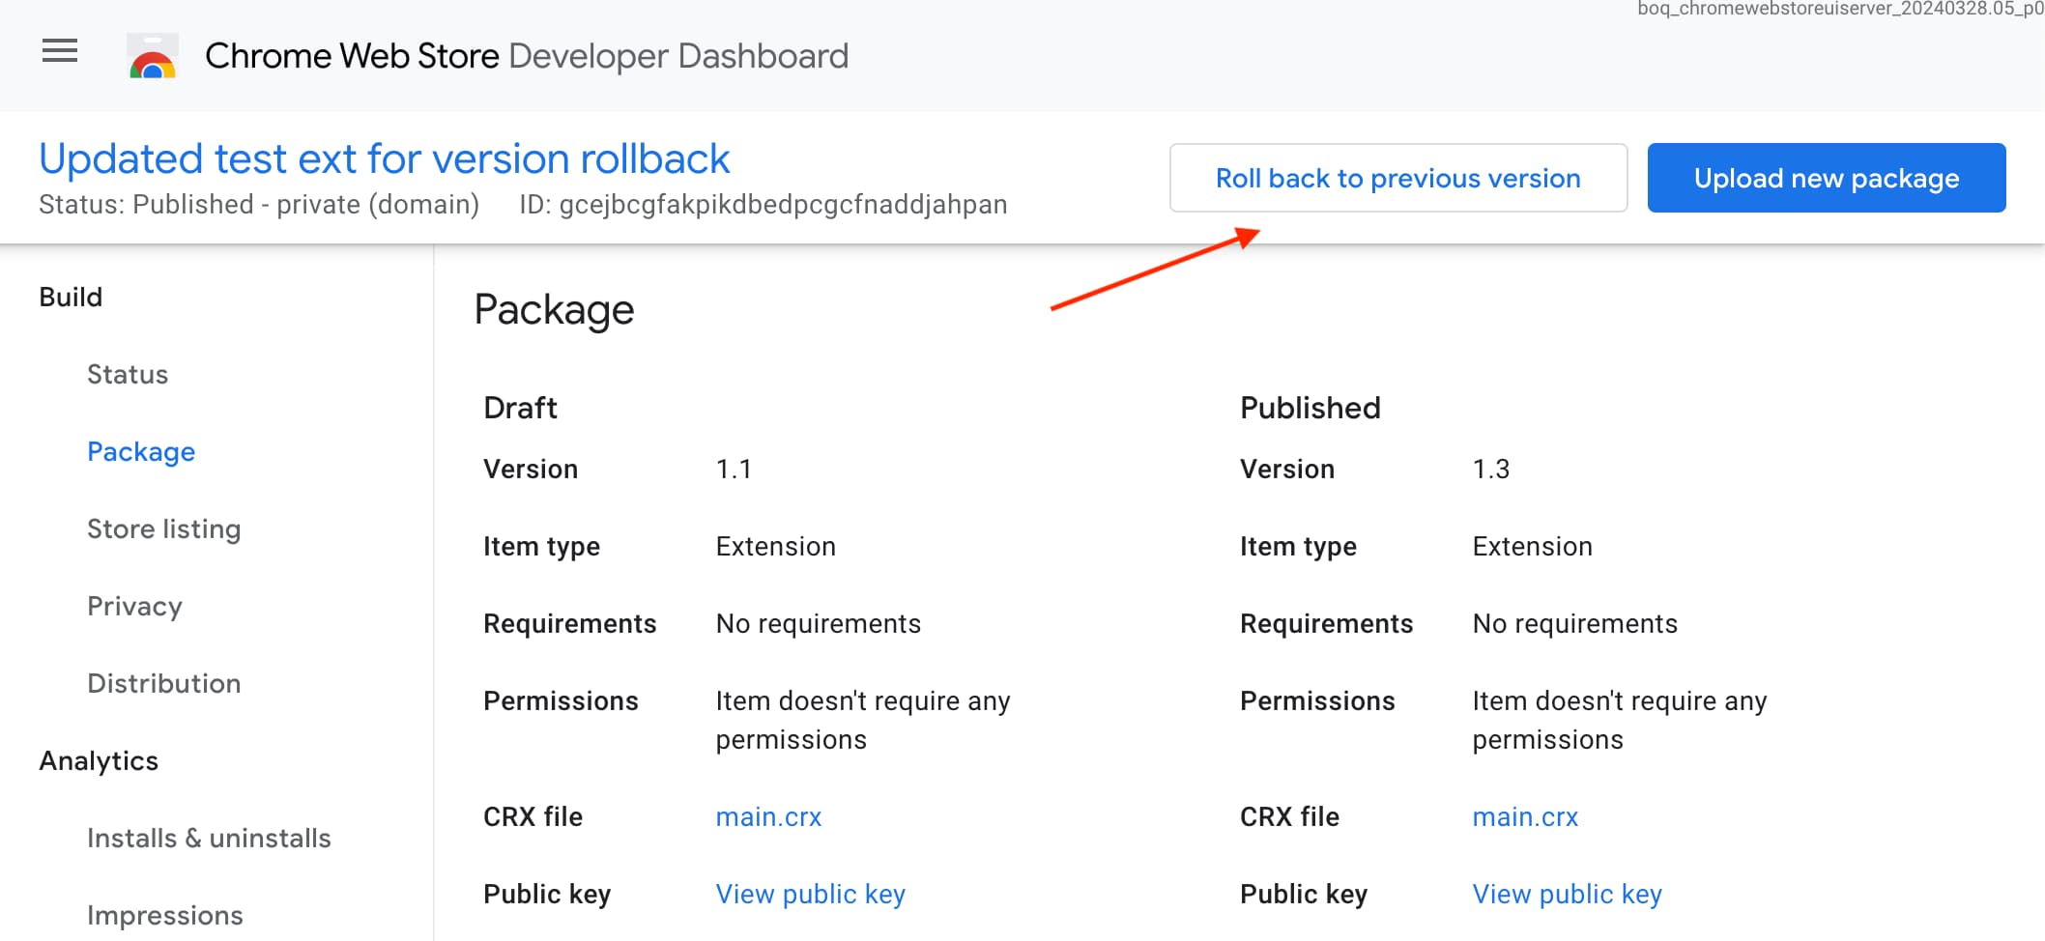The height and width of the screenshot is (941, 2045).
Task: Select Status in the Build sidebar
Action: 127,374
